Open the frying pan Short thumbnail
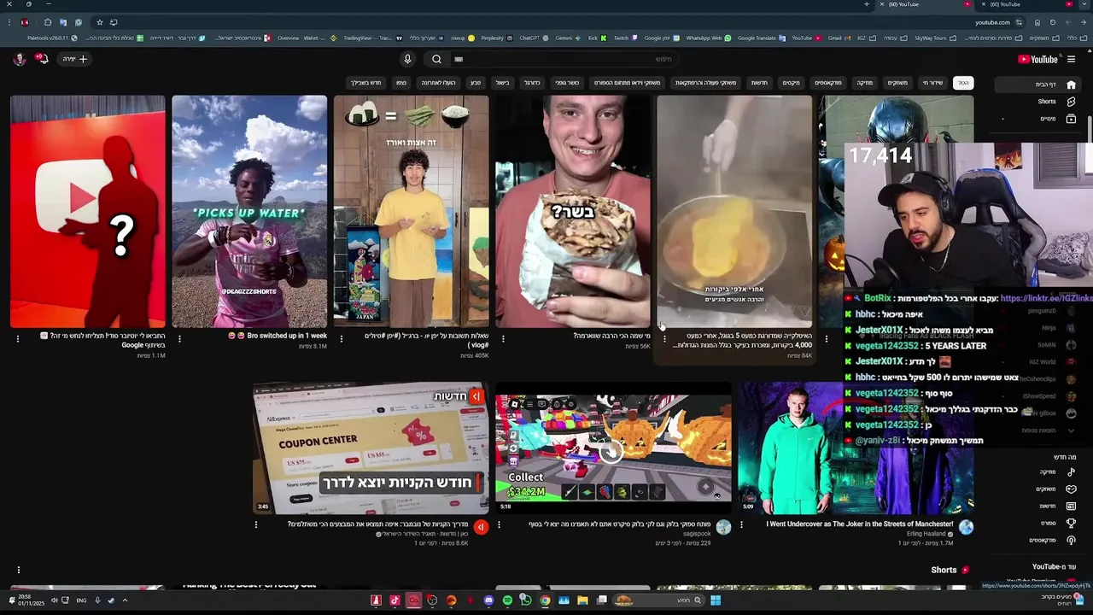 click(734, 211)
